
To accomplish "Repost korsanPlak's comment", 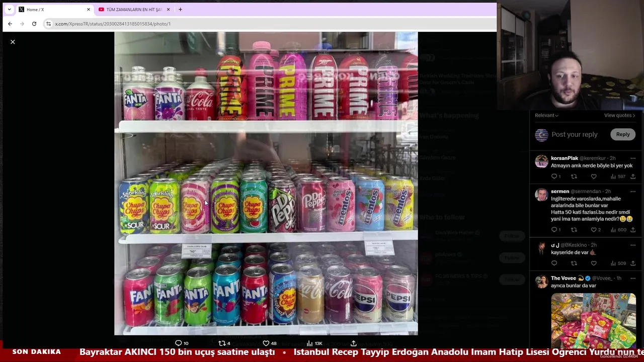I will coord(574,176).
